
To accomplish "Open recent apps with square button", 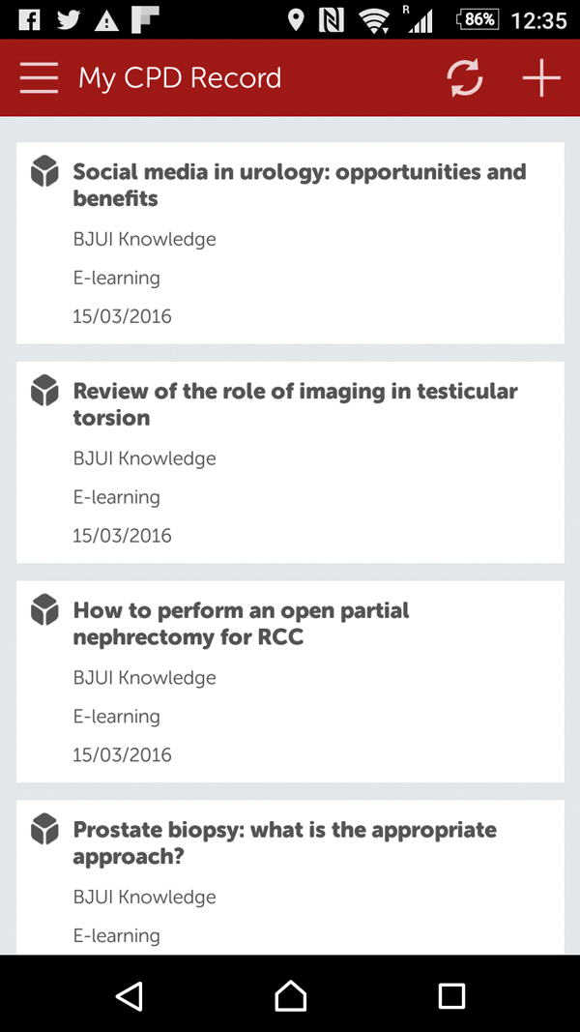I will [x=451, y=995].
